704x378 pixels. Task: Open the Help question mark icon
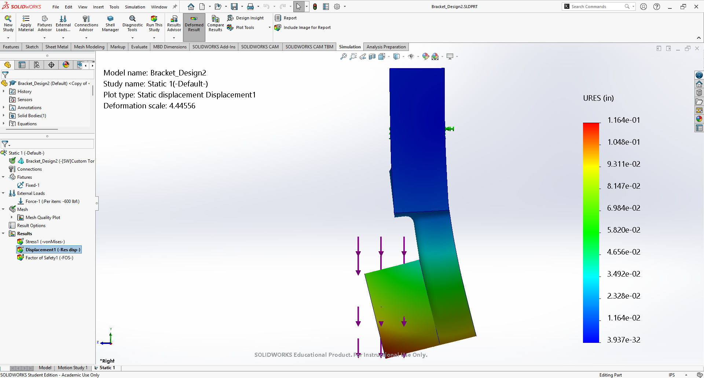657,7
